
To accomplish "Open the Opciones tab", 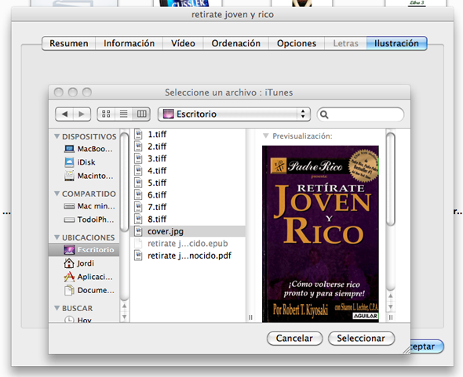I will tap(297, 43).
